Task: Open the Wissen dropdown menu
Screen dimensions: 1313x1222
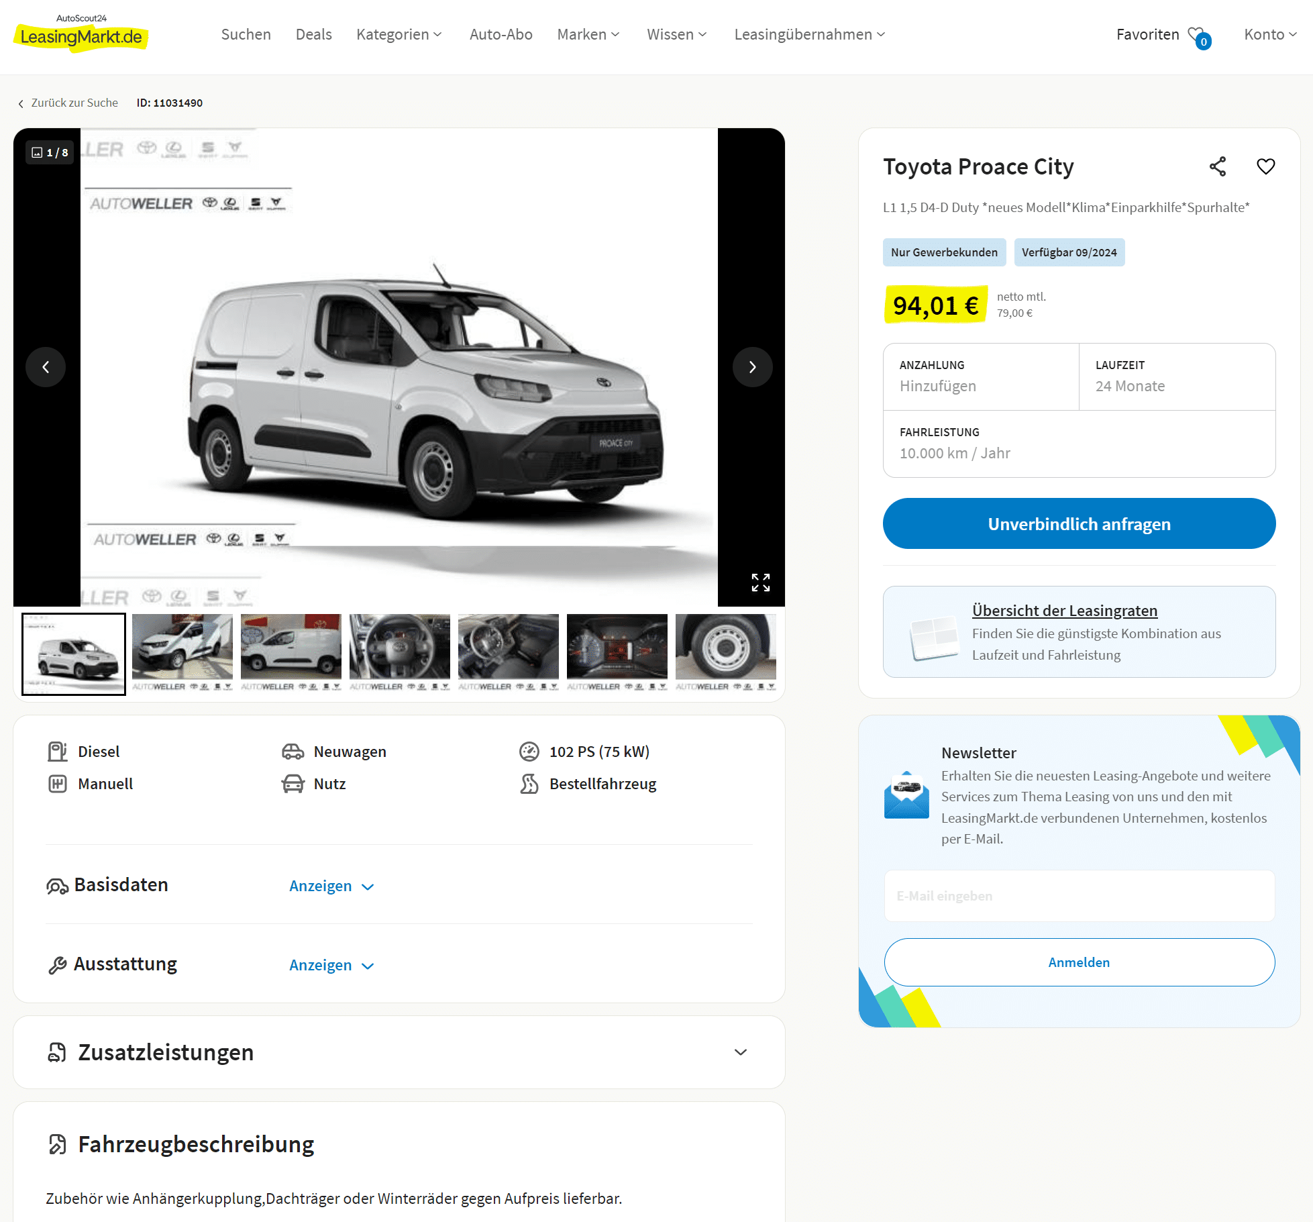Action: coord(677,34)
